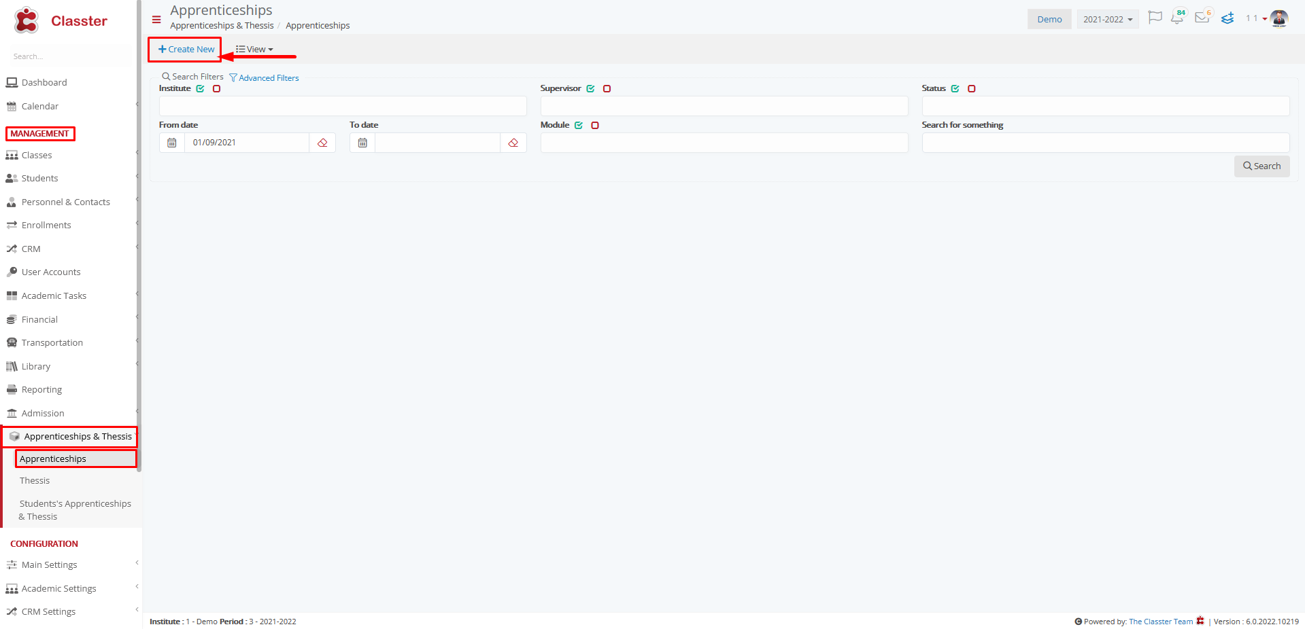The height and width of the screenshot is (629, 1305).
Task: Toggle the hamburger menu icon
Action: coord(156,20)
